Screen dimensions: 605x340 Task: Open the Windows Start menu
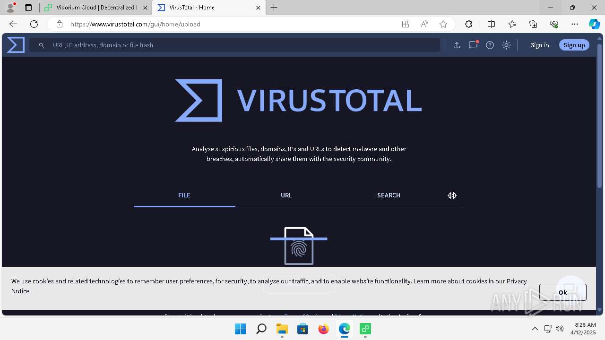pyautogui.click(x=240, y=329)
